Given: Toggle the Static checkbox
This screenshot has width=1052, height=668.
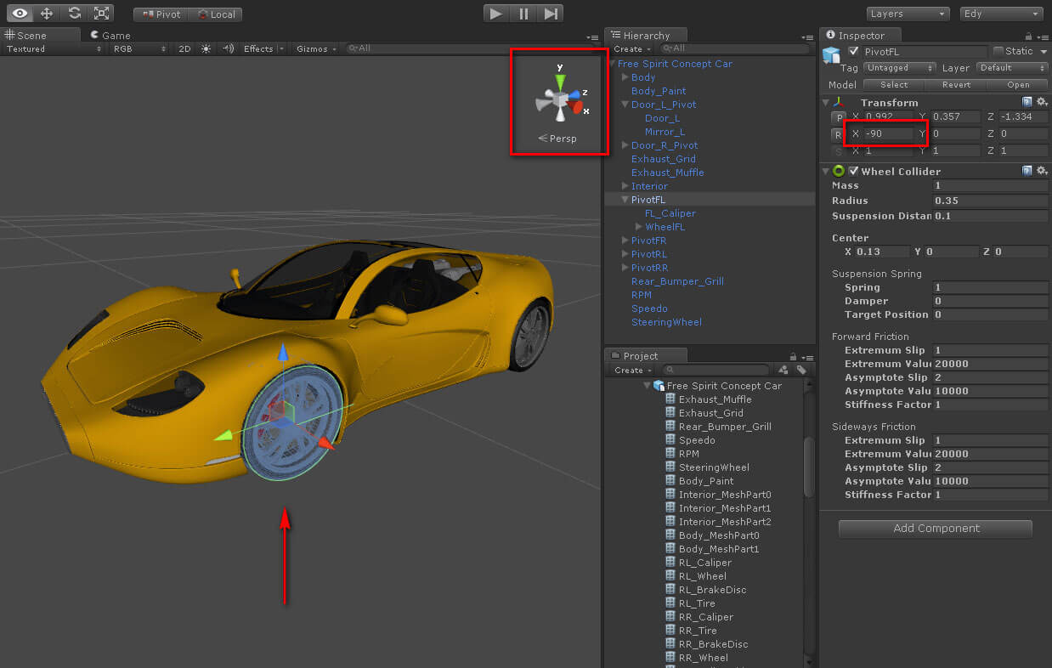Looking at the screenshot, I should click(x=998, y=52).
